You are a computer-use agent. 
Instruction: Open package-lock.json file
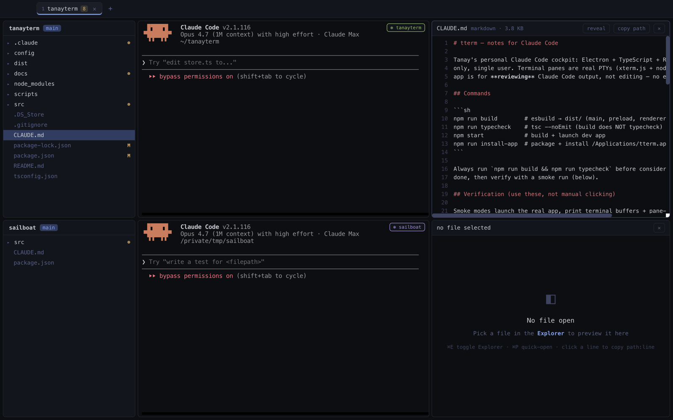pos(69,145)
